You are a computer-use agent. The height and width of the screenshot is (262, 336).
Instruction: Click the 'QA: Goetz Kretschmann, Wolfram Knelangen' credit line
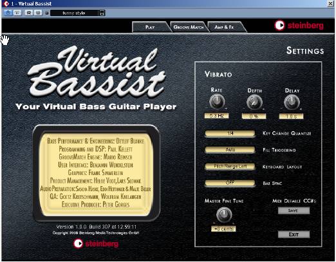pos(95,196)
